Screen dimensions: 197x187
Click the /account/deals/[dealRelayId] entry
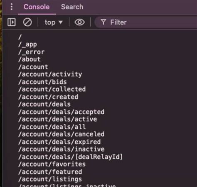(71, 157)
